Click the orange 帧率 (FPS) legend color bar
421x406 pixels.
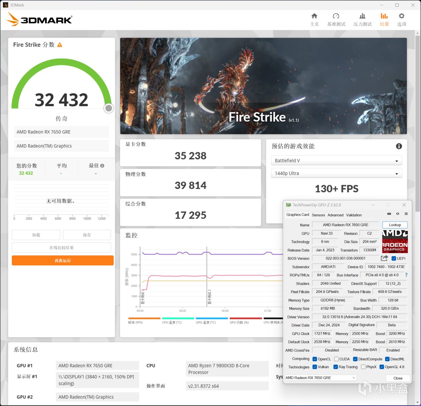(x=144, y=318)
